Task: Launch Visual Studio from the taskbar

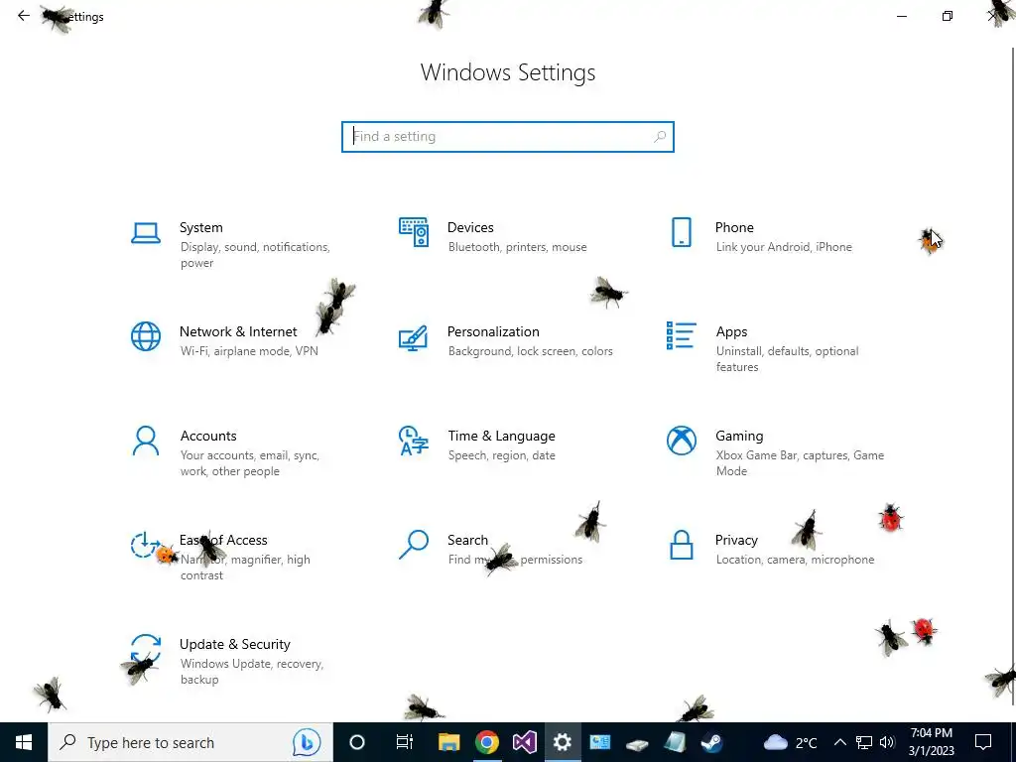Action: click(524, 742)
